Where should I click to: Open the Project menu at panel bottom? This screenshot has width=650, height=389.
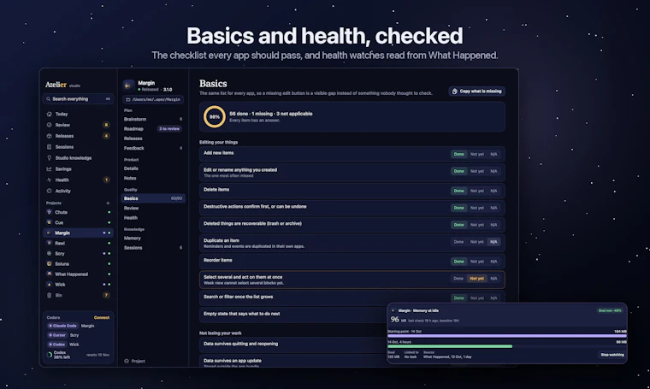click(x=135, y=362)
